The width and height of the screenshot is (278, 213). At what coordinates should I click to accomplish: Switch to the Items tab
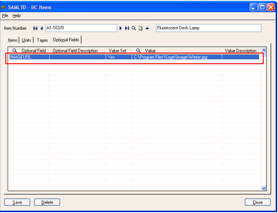pos(12,40)
